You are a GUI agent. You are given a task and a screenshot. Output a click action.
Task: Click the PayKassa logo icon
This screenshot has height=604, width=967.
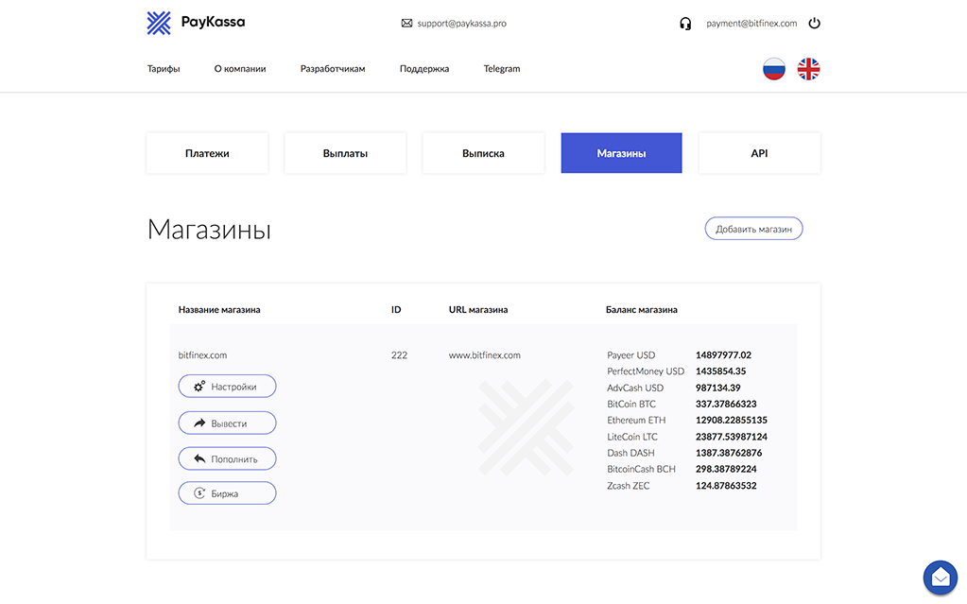point(159,23)
